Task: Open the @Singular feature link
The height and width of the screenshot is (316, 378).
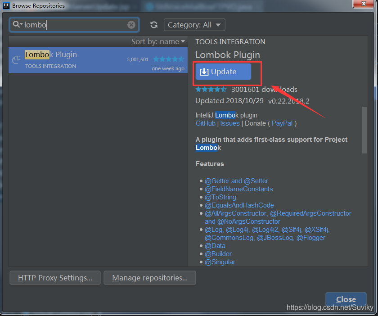Action: click(x=220, y=262)
